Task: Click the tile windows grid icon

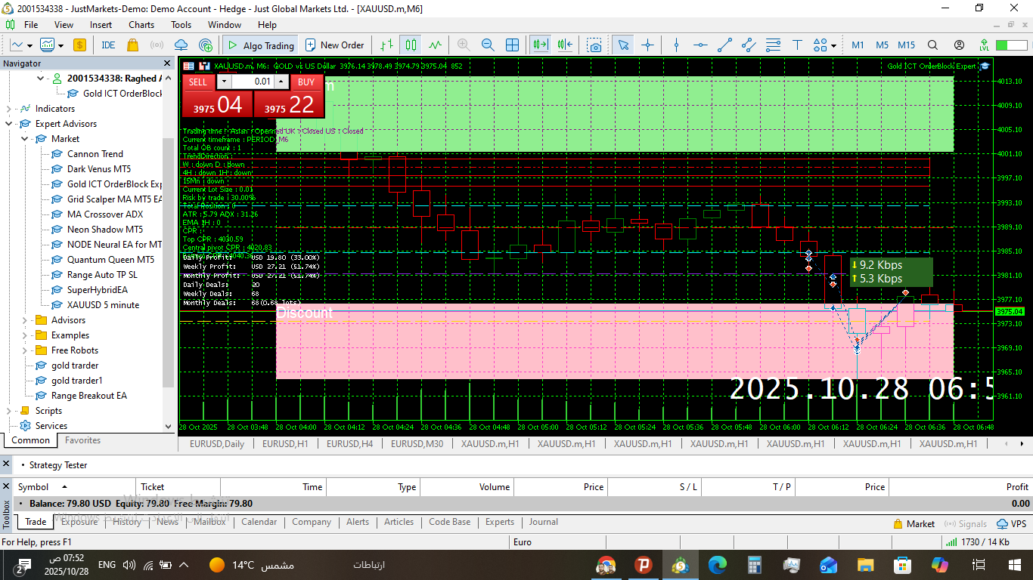Action: (x=512, y=45)
